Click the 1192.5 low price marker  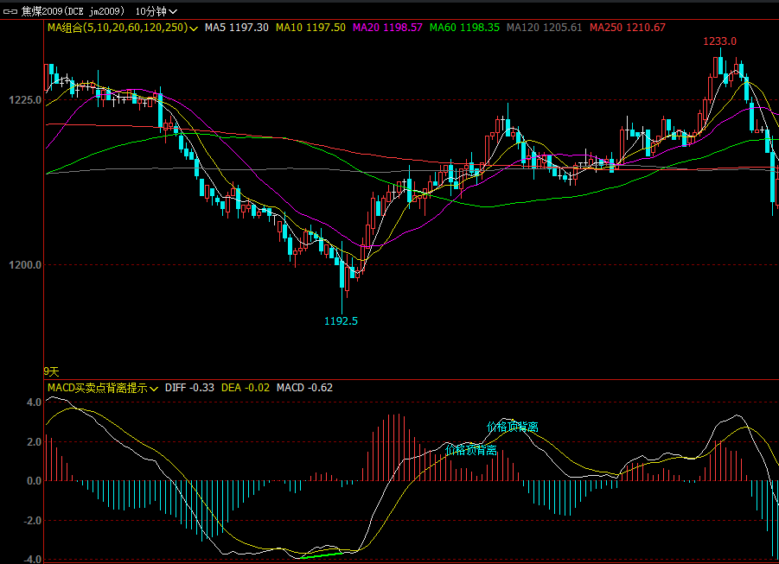(x=341, y=320)
